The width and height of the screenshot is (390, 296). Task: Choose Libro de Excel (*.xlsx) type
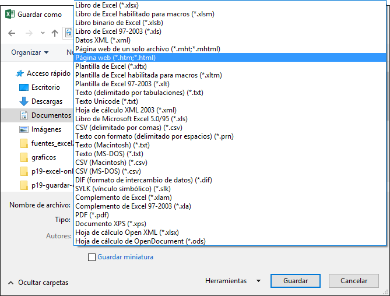tap(230, 5)
